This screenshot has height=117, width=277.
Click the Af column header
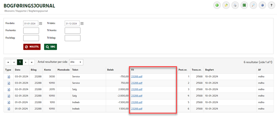pos(259,70)
